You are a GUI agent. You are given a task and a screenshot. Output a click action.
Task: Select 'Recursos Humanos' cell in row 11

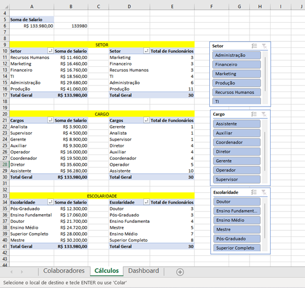(32, 58)
